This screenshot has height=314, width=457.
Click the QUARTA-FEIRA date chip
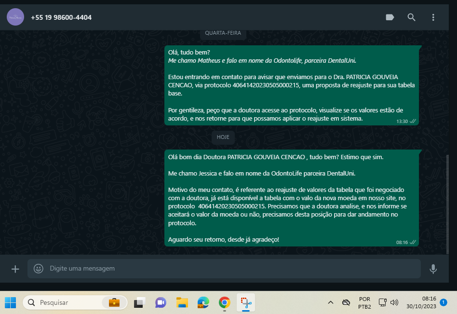(x=223, y=33)
